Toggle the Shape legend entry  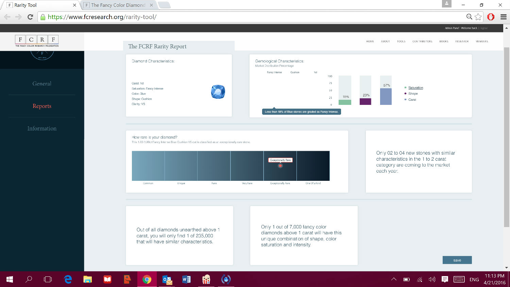coord(413,94)
